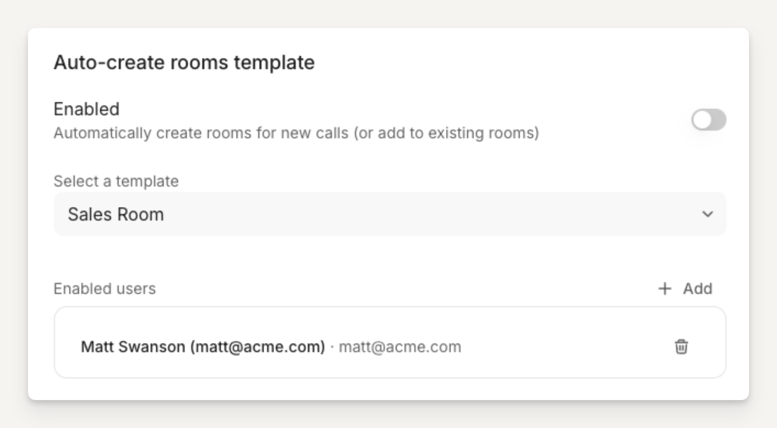Screen dimensions: 777x428
Task: Click the "Sales Room" text in the selector
Action: click(116, 214)
